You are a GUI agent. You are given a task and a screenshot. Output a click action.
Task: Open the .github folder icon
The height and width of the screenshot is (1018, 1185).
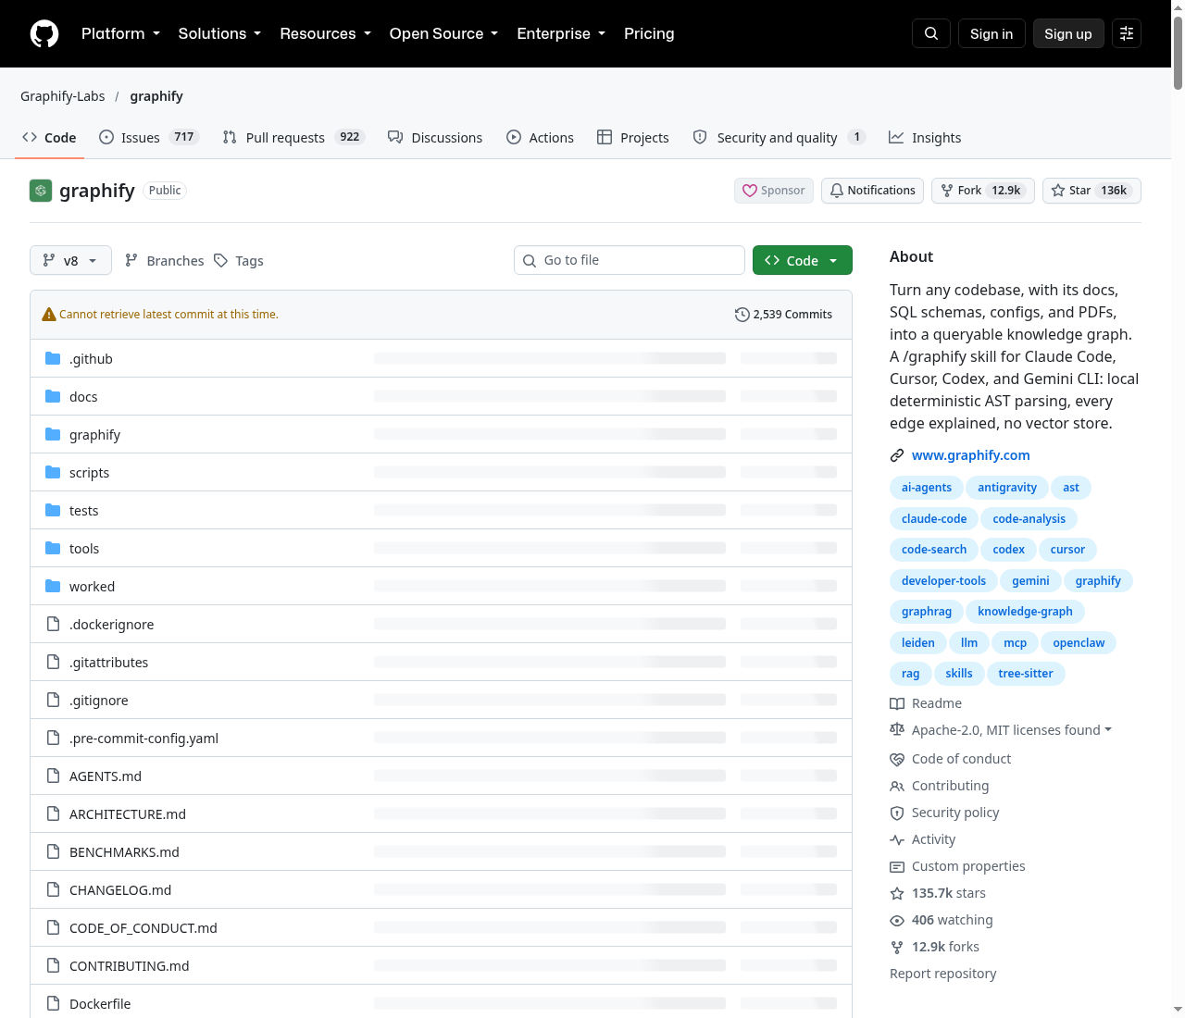(53, 358)
